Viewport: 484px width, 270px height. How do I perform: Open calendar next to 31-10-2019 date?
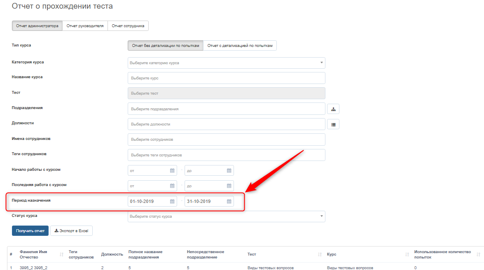229,201
